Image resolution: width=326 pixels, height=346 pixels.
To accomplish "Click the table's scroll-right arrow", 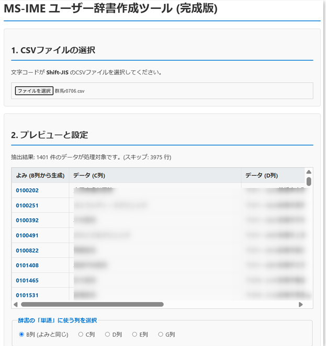I will point(300,305).
